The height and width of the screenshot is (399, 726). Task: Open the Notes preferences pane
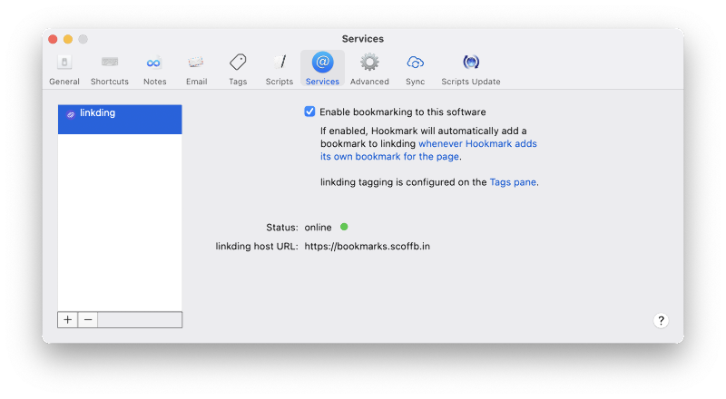154,69
